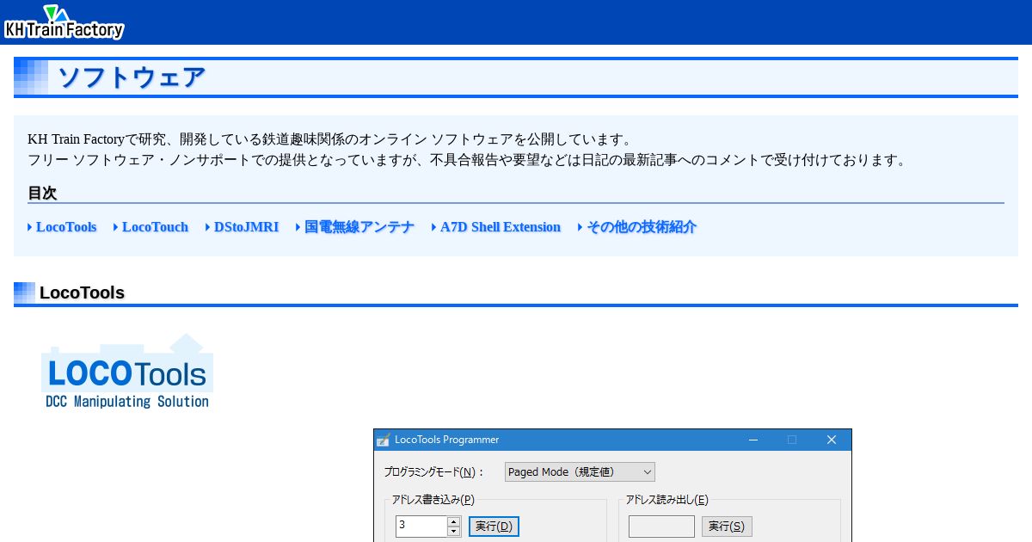Click the LOCOTools DCC Manipulating Solution logo

coord(127,371)
